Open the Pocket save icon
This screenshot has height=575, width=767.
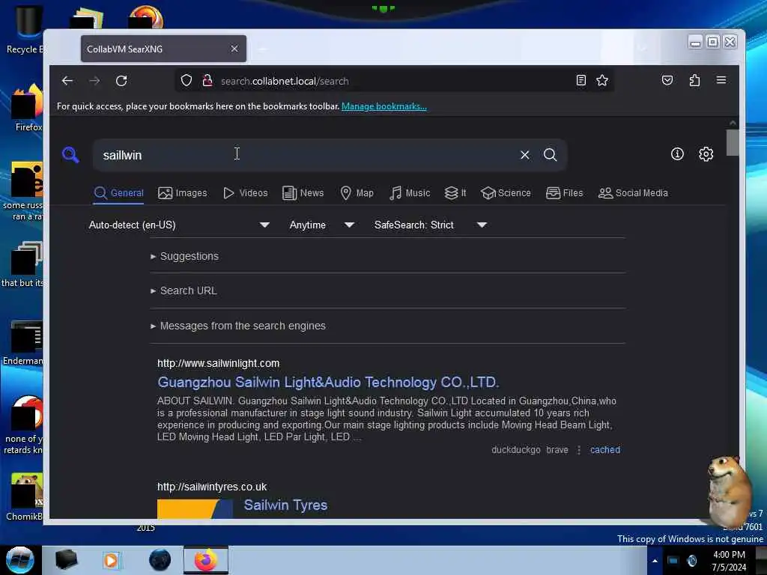[667, 81]
